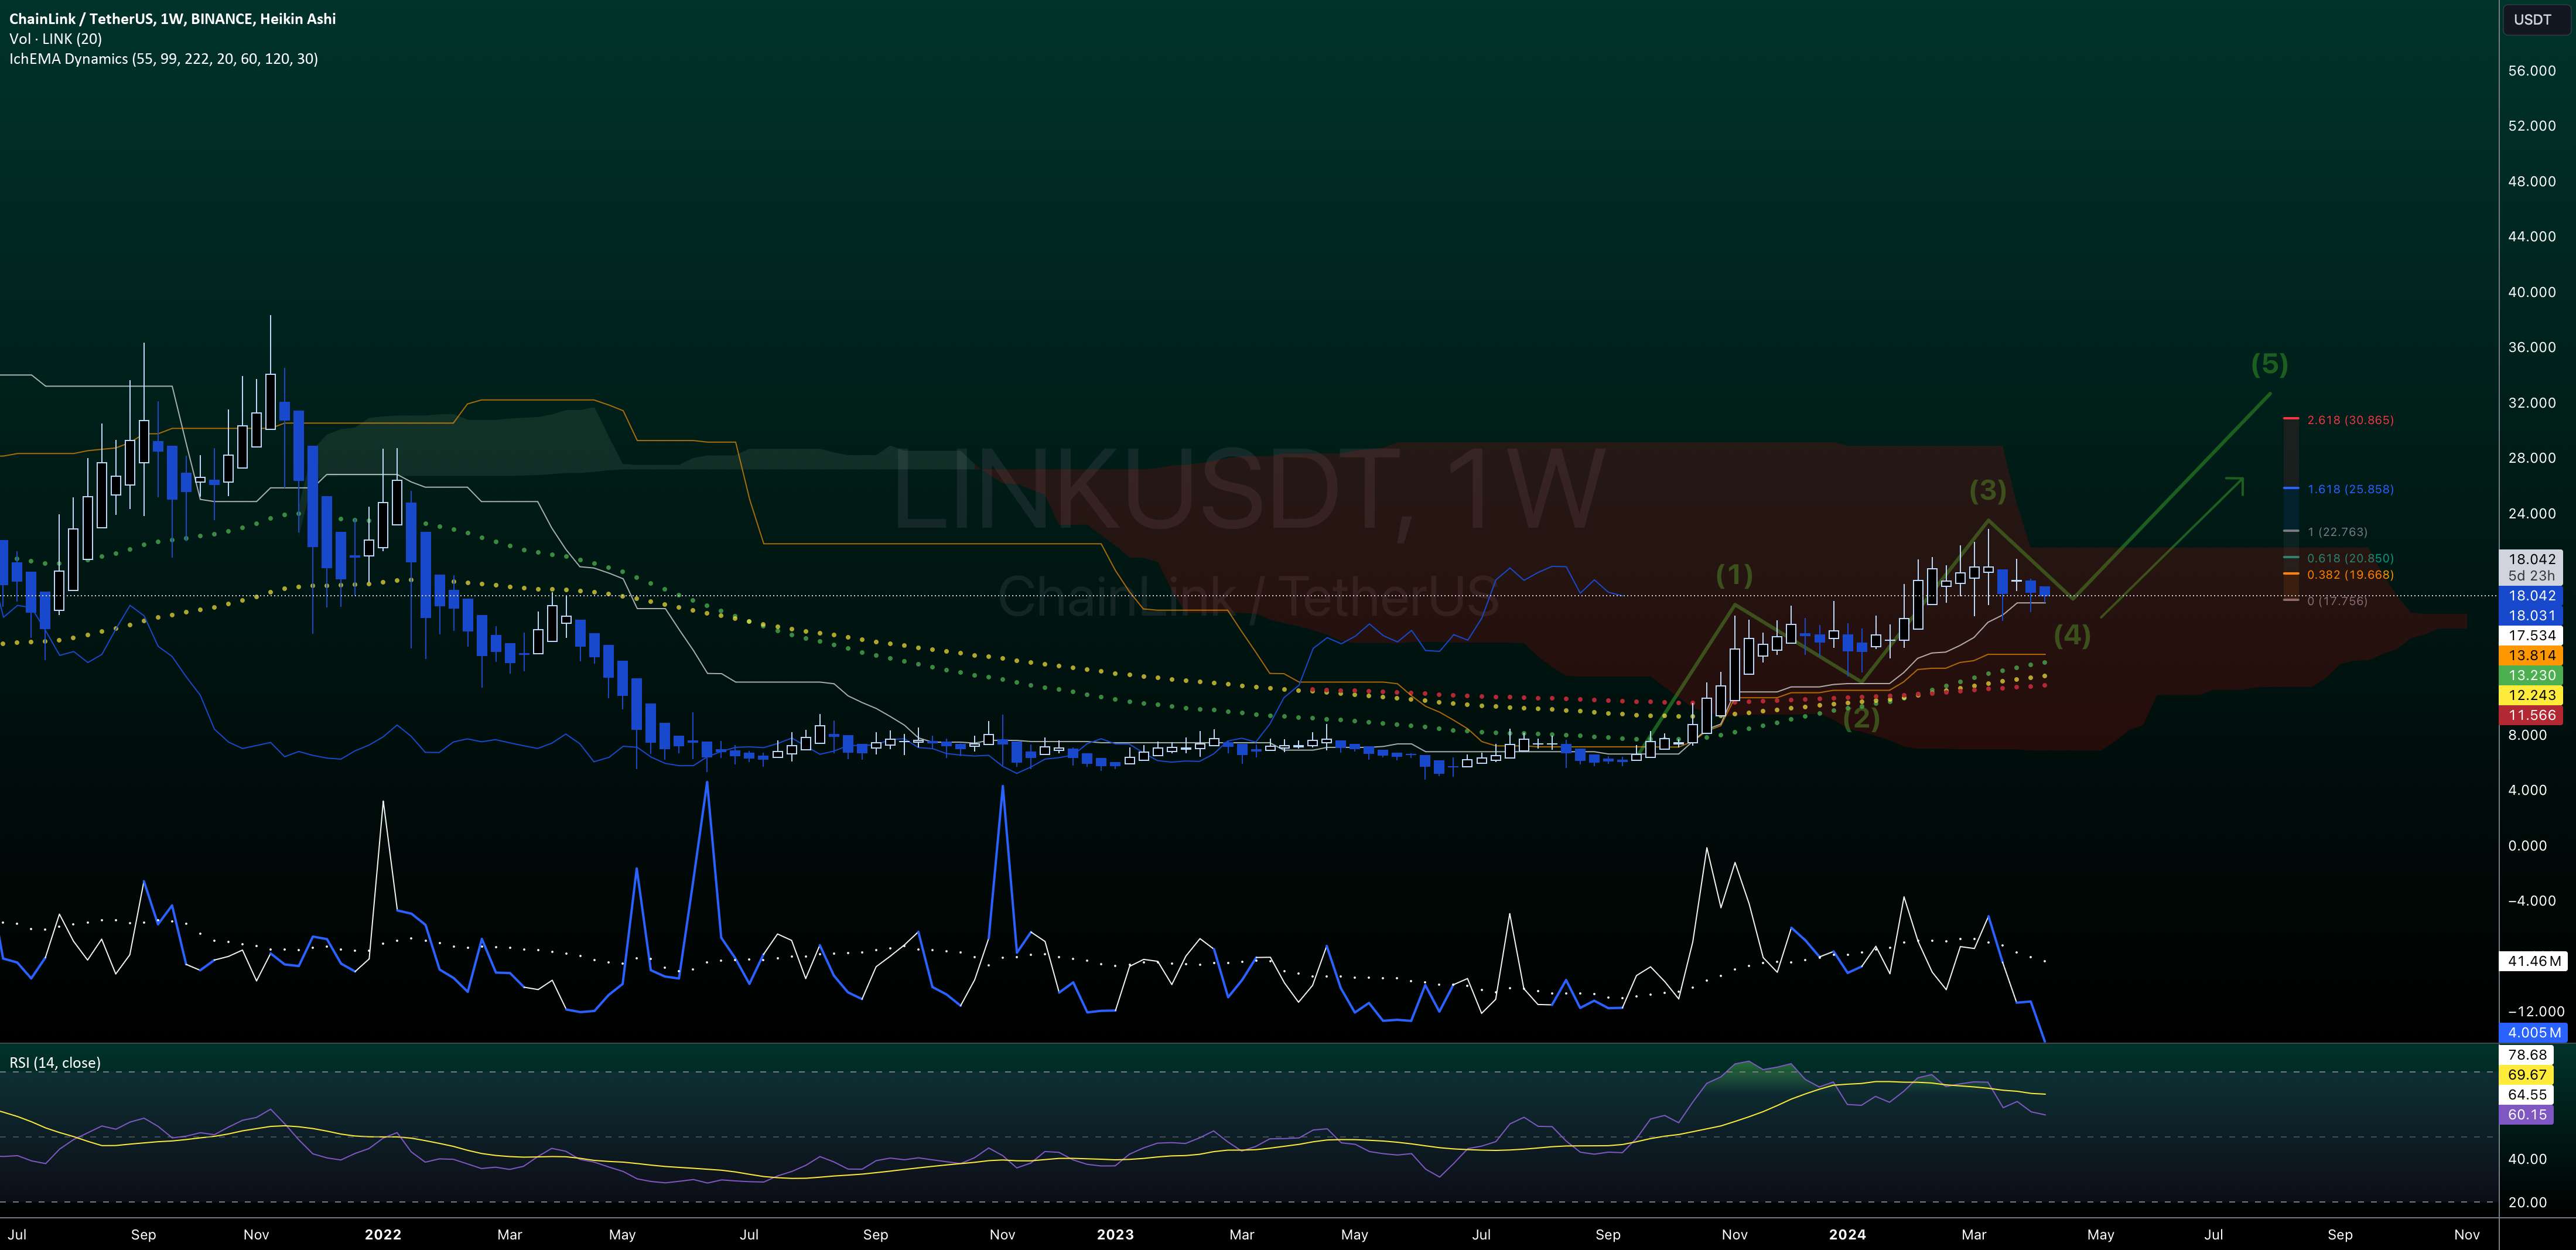Click the 2022 label on time axis

point(383,1235)
